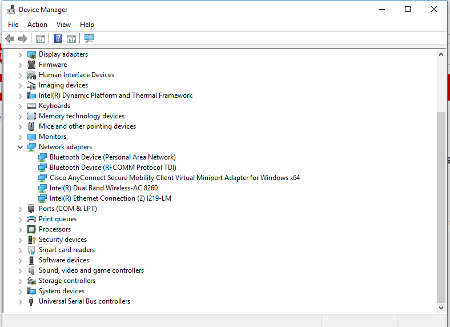Minimize the Device Manager window
Screen dimensions: 450x327
[x=382, y=9]
